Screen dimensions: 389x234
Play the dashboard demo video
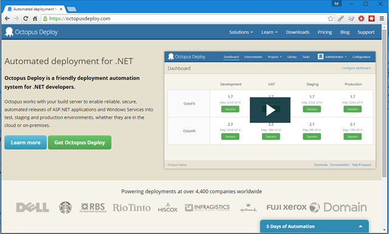tap(270, 110)
